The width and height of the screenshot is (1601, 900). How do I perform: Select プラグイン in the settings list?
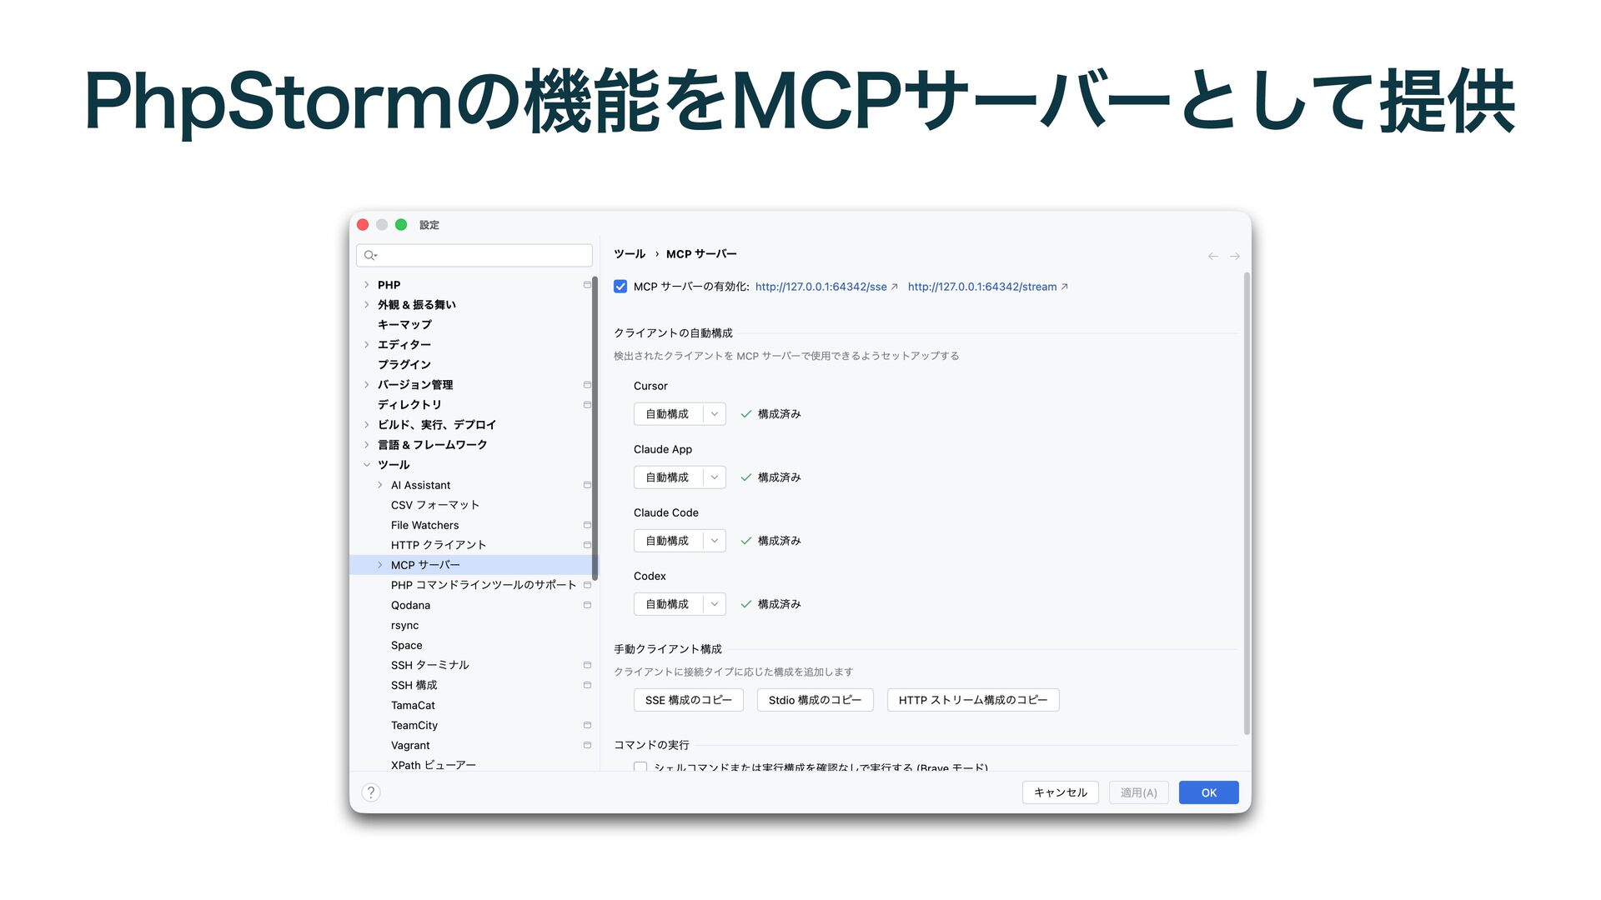coord(404,365)
